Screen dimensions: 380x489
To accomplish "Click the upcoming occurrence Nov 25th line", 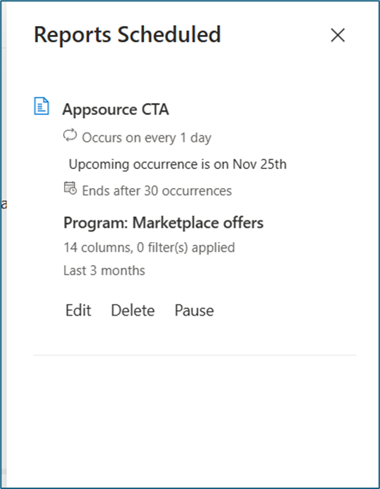I will (x=177, y=164).
